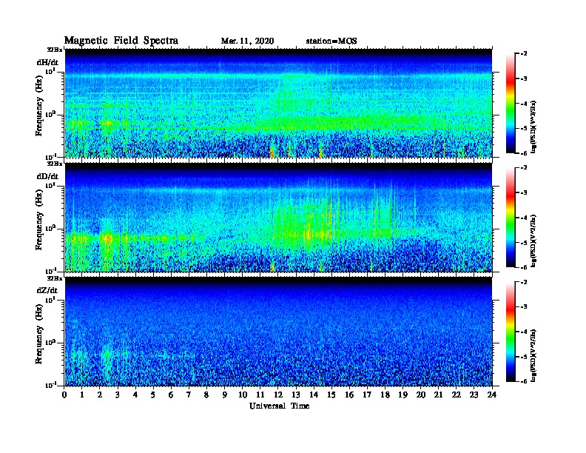Click hour tick label 6 on time axis
586x453 pixels.
[x=171, y=395]
